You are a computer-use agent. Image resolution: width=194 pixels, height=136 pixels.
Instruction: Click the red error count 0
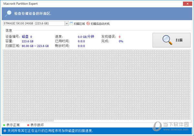point(120,37)
